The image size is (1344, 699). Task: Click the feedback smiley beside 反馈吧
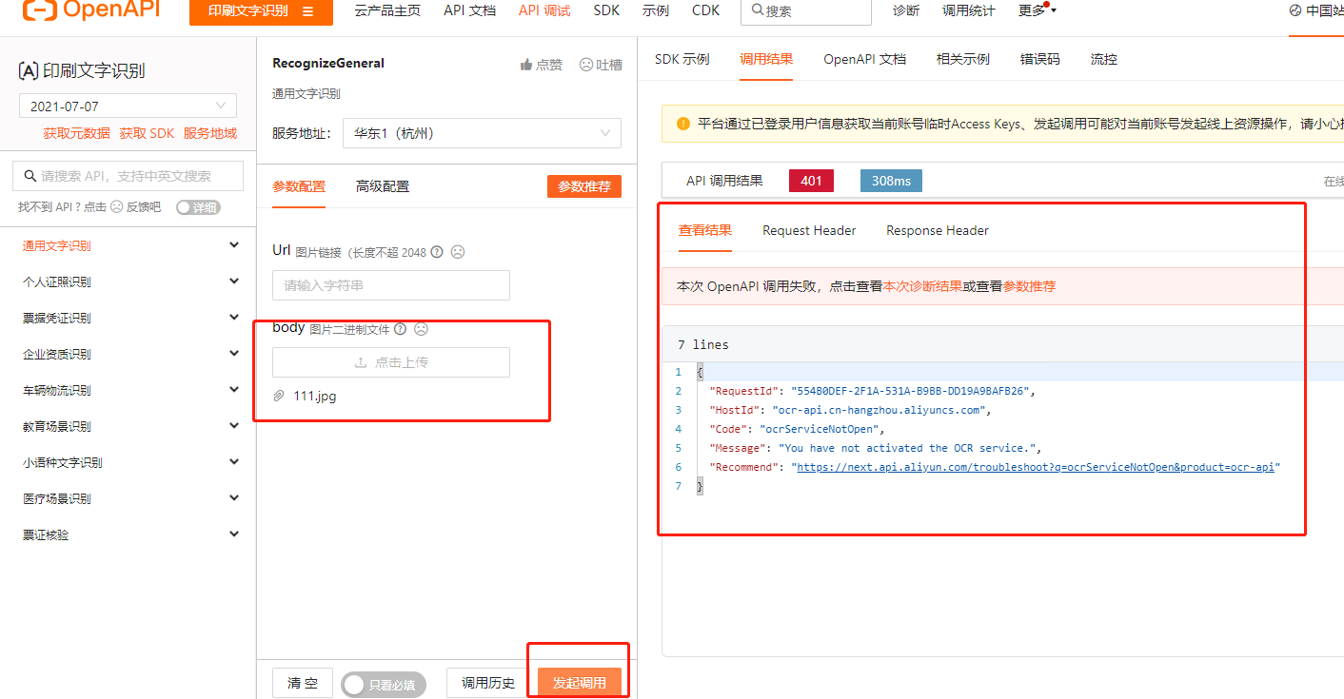[x=117, y=206]
